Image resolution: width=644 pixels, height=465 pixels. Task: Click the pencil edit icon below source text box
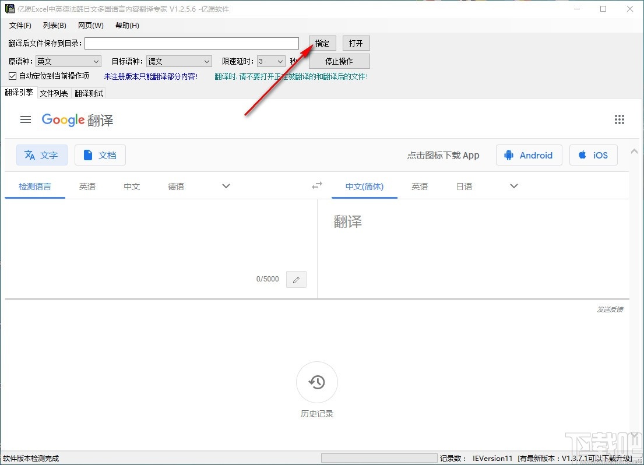coord(296,279)
